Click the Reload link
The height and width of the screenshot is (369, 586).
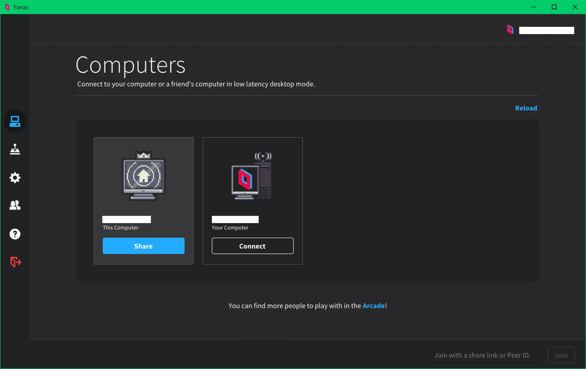pyautogui.click(x=526, y=108)
